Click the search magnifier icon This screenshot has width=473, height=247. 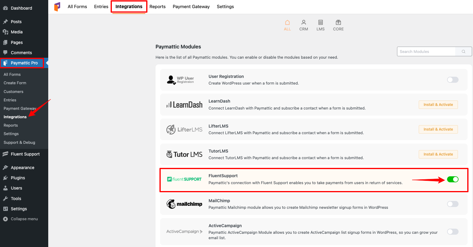tap(464, 51)
